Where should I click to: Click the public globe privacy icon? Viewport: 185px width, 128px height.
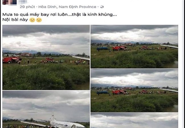click(102, 7)
